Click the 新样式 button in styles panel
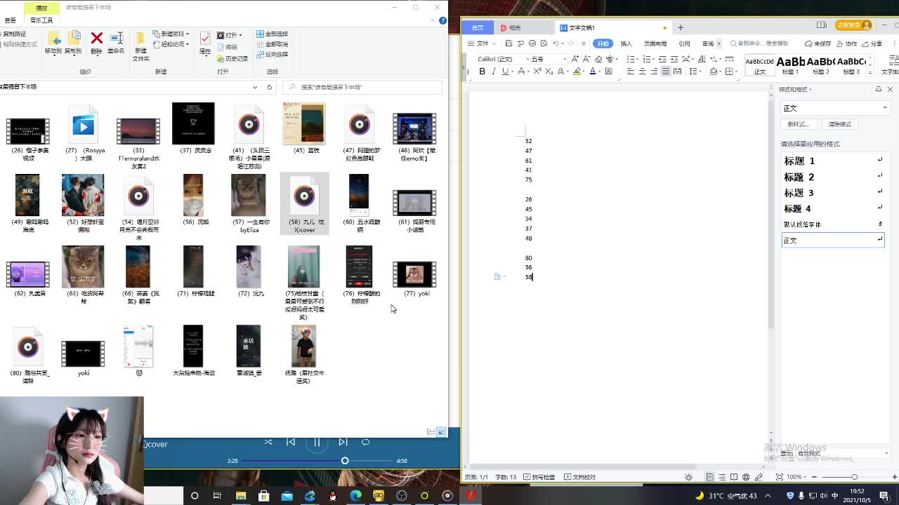The width and height of the screenshot is (899, 505). coord(798,124)
